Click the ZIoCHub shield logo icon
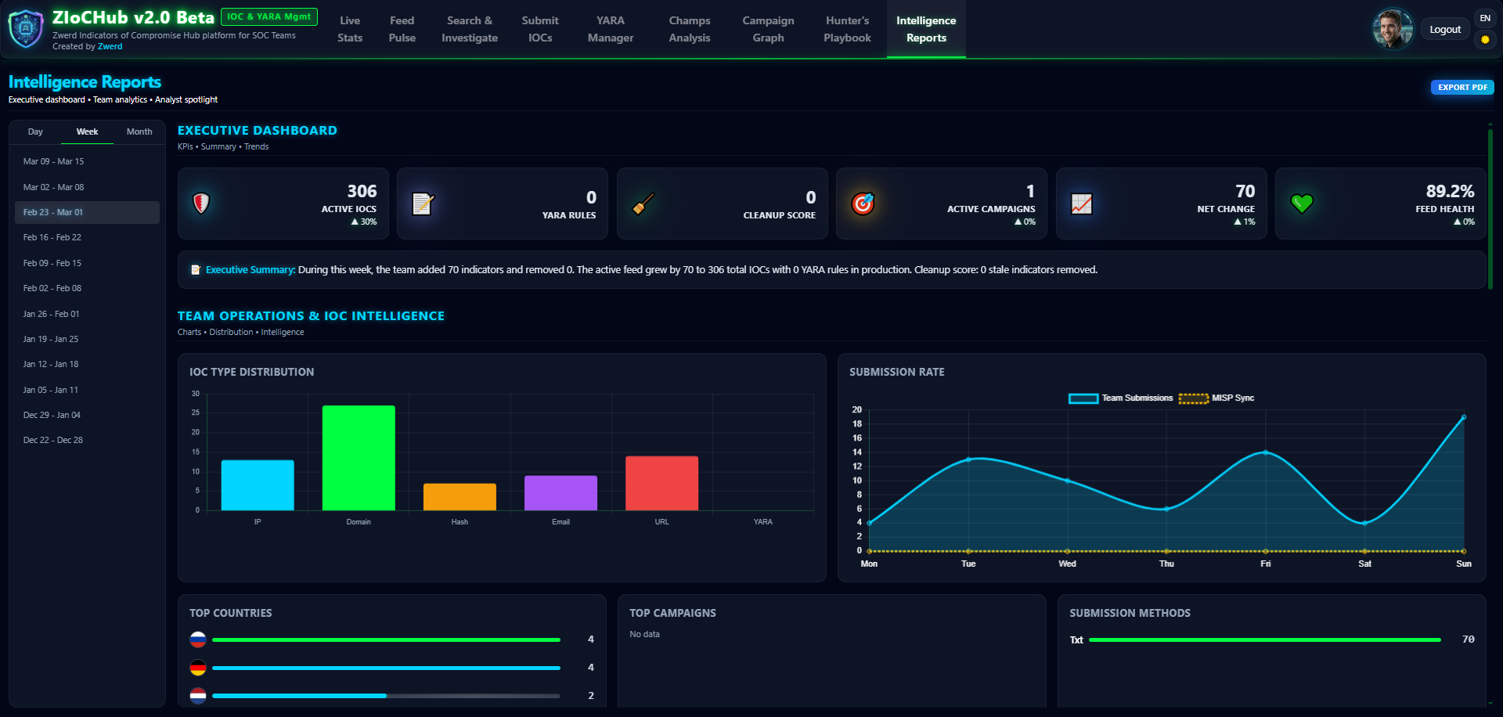The image size is (1503, 717). 26,29
